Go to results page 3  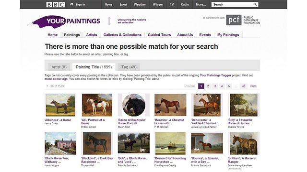tap(215, 86)
